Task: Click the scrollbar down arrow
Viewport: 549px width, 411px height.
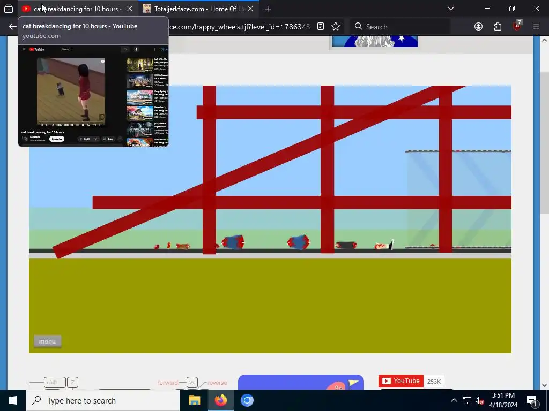Action: (x=544, y=385)
